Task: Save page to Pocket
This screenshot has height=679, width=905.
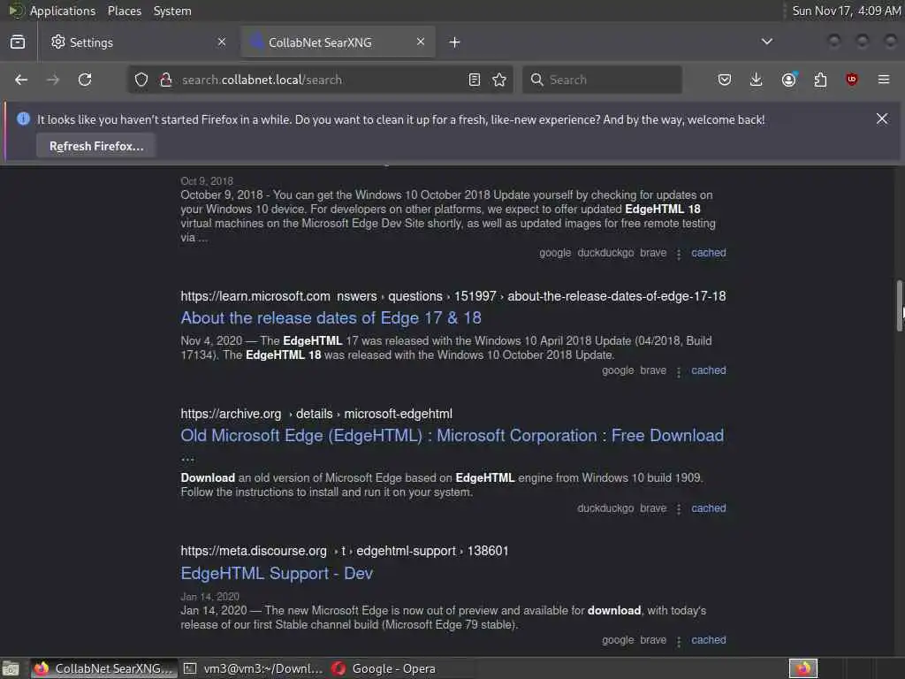Action: [725, 80]
